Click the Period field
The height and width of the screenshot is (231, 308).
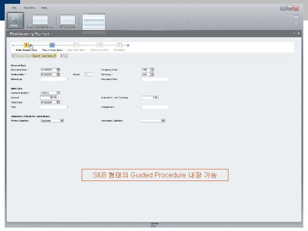pyautogui.click(x=89, y=74)
